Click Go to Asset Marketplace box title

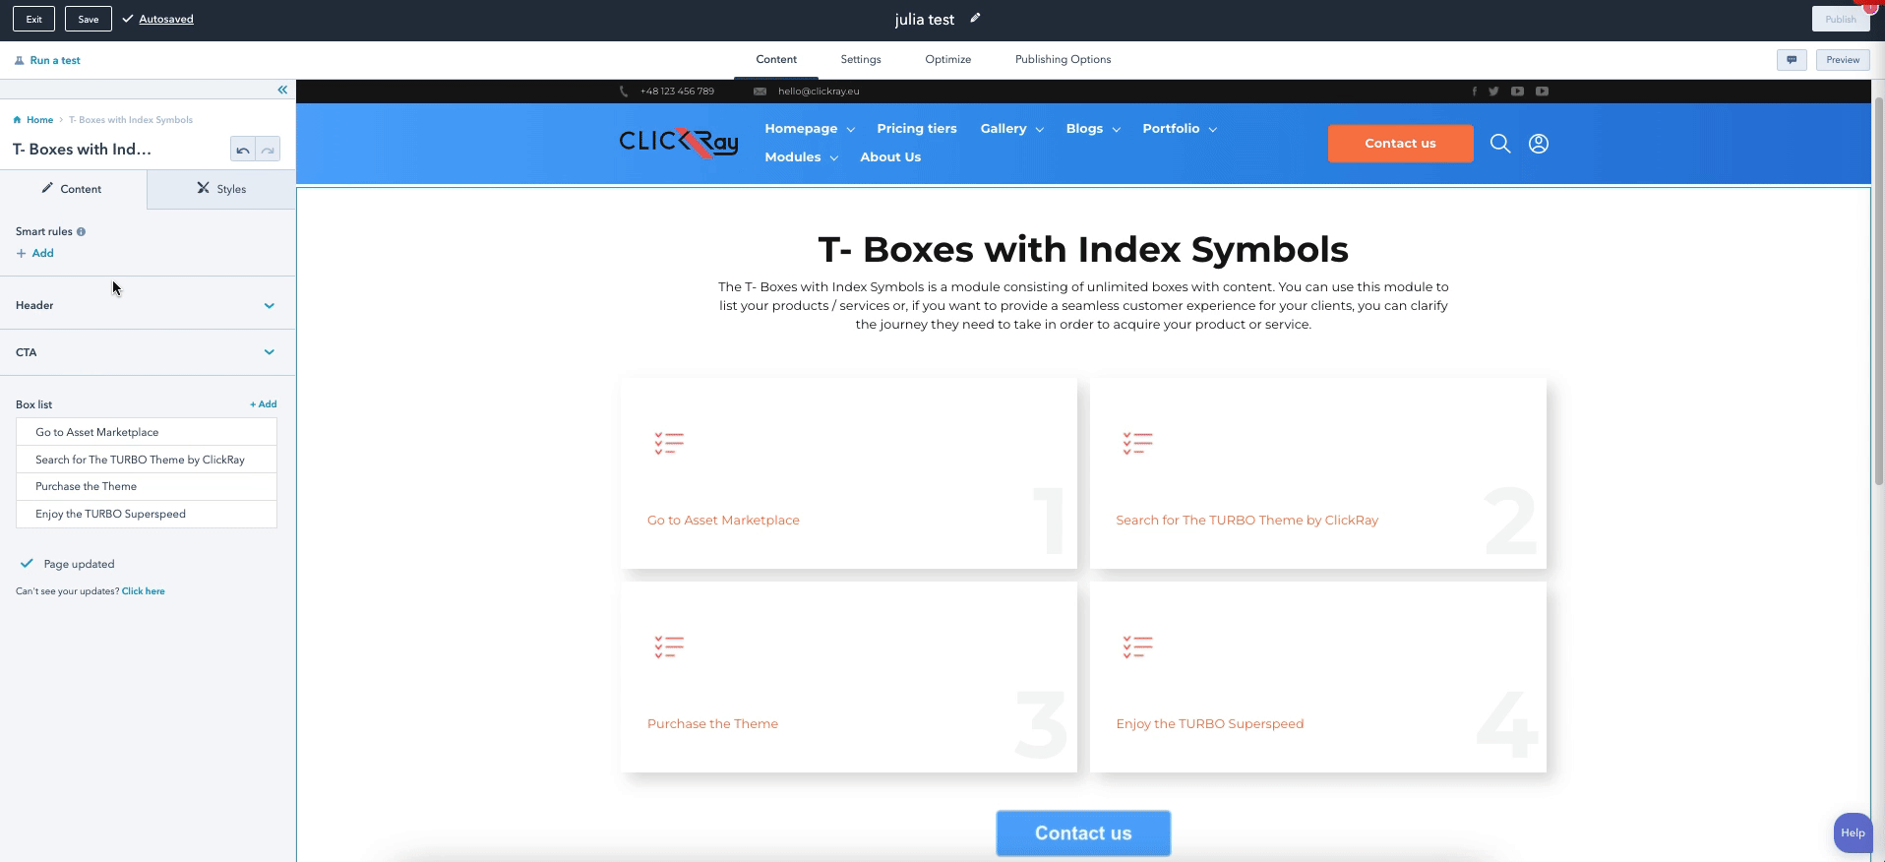[723, 521]
